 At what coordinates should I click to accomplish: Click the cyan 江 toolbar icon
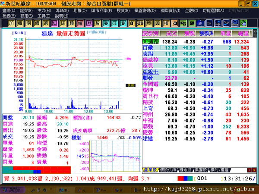pos(114,23)
